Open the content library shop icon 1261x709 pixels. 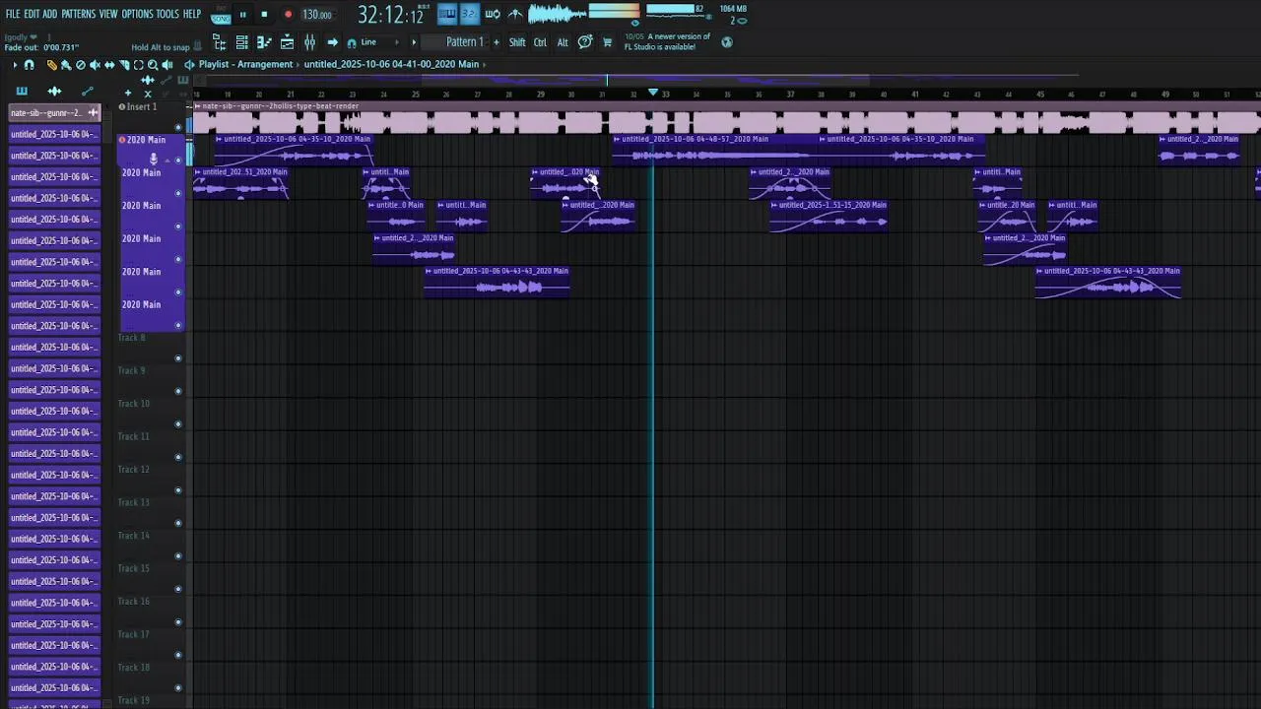pyautogui.click(x=607, y=42)
